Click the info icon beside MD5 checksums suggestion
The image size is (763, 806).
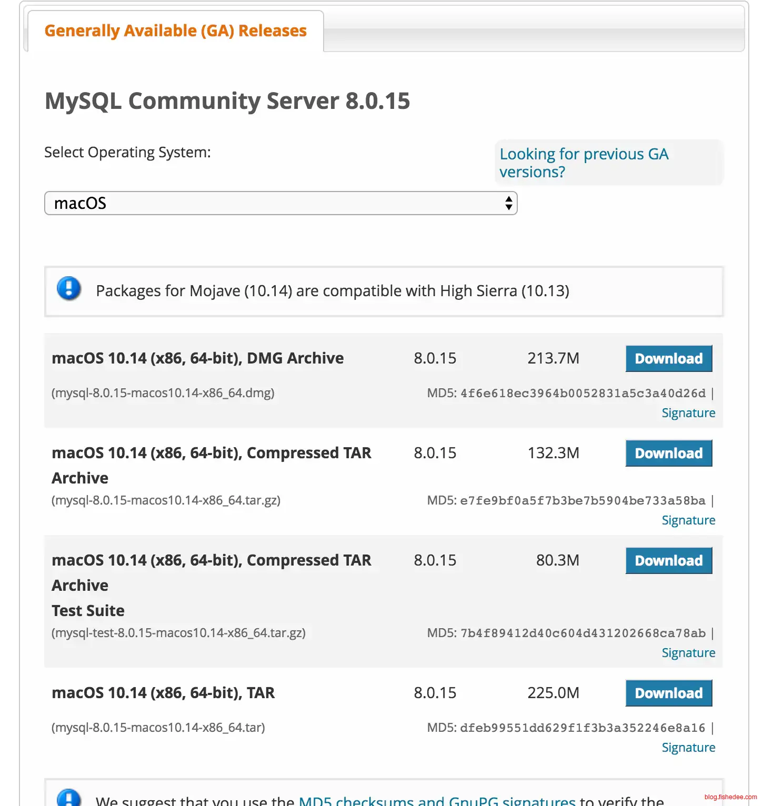click(x=69, y=798)
